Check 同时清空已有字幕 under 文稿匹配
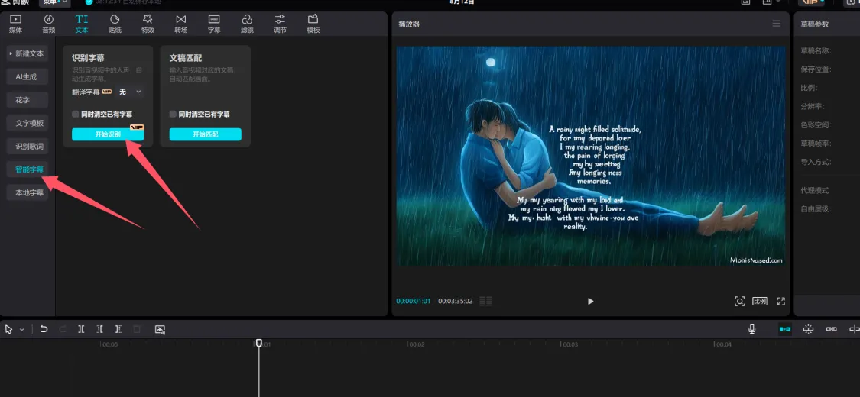Screen dimensions: 860x397 pyautogui.click(x=173, y=115)
